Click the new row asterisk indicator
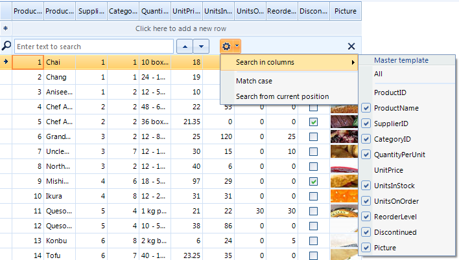Screen dimensions: 459x260 click(6, 28)
